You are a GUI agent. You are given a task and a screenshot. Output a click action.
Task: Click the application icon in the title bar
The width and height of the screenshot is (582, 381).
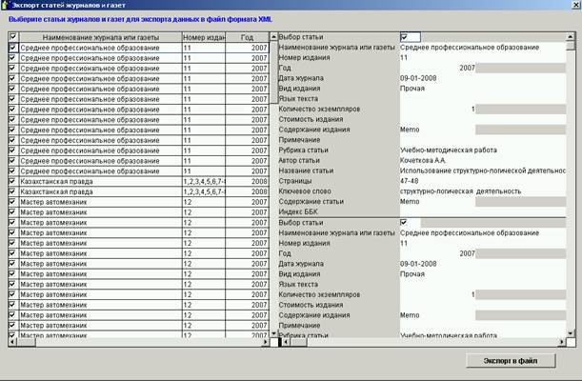pos(5,5)
